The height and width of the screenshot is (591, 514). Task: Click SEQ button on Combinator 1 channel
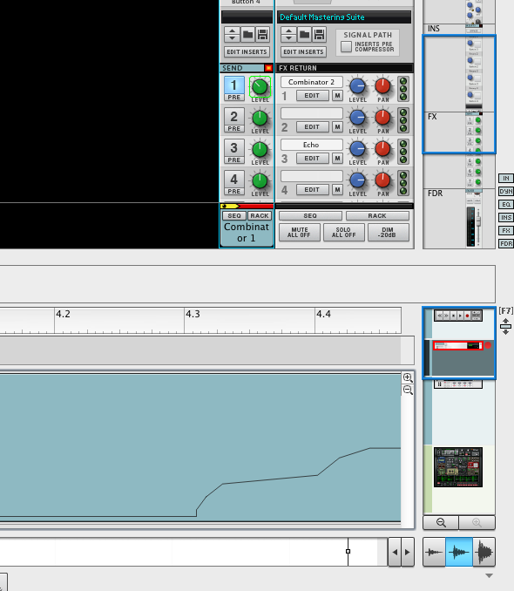pos(234,216)
